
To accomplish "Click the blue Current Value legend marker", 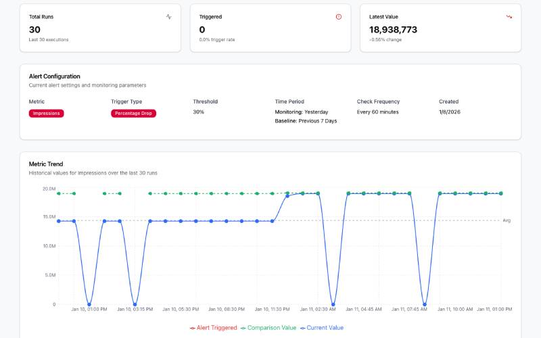I will click(x=303, y=328).
